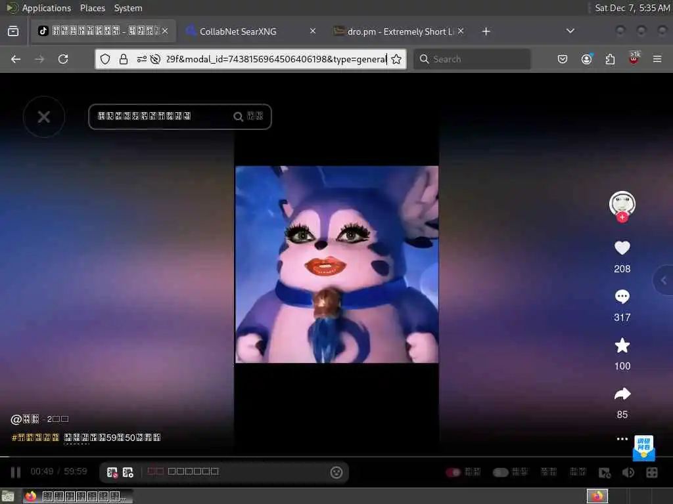Click the Firefox Search box
The width and height of the screenshot is (673, 504).
click(x=472, y=59)
